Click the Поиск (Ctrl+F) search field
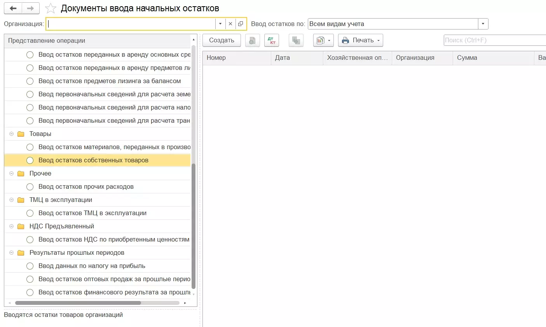 (x=495, y=40)
